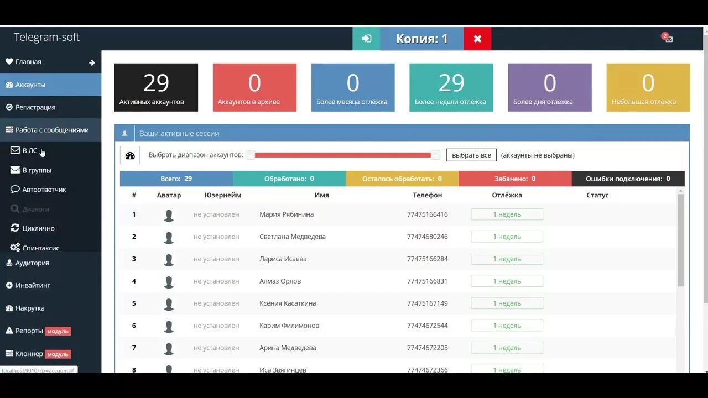Click the envelope icon for В группы

click(x=15, y=170)
